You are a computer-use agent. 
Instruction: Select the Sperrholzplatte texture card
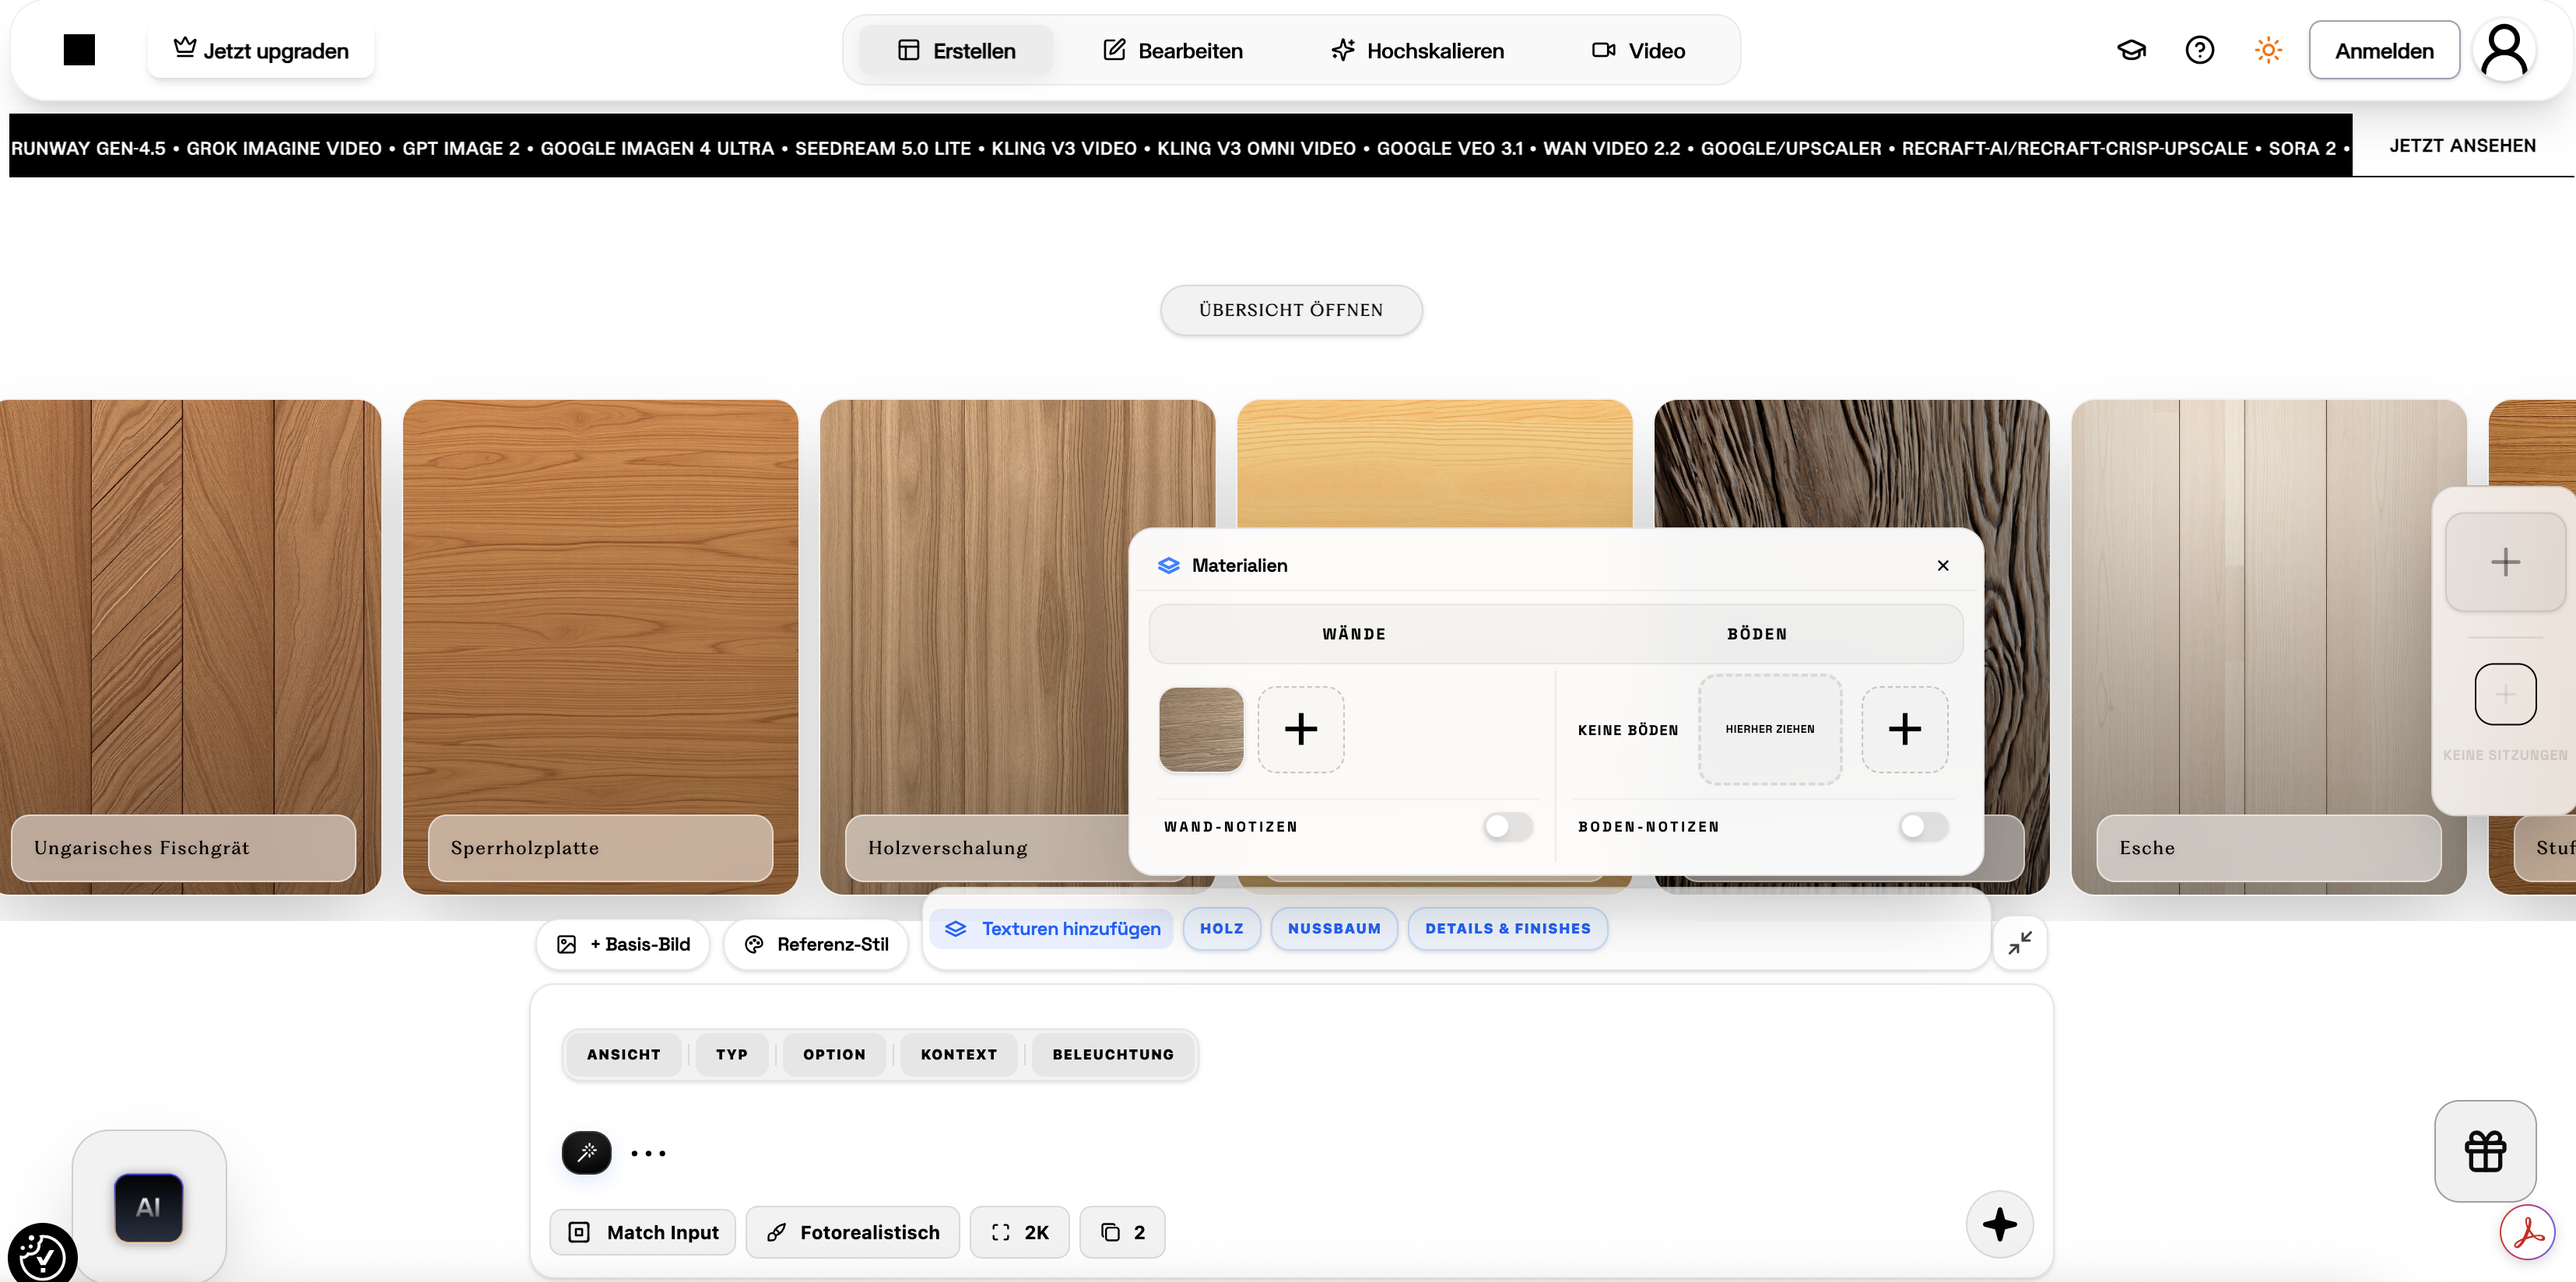pyautogui.click(x=600, y=646)
